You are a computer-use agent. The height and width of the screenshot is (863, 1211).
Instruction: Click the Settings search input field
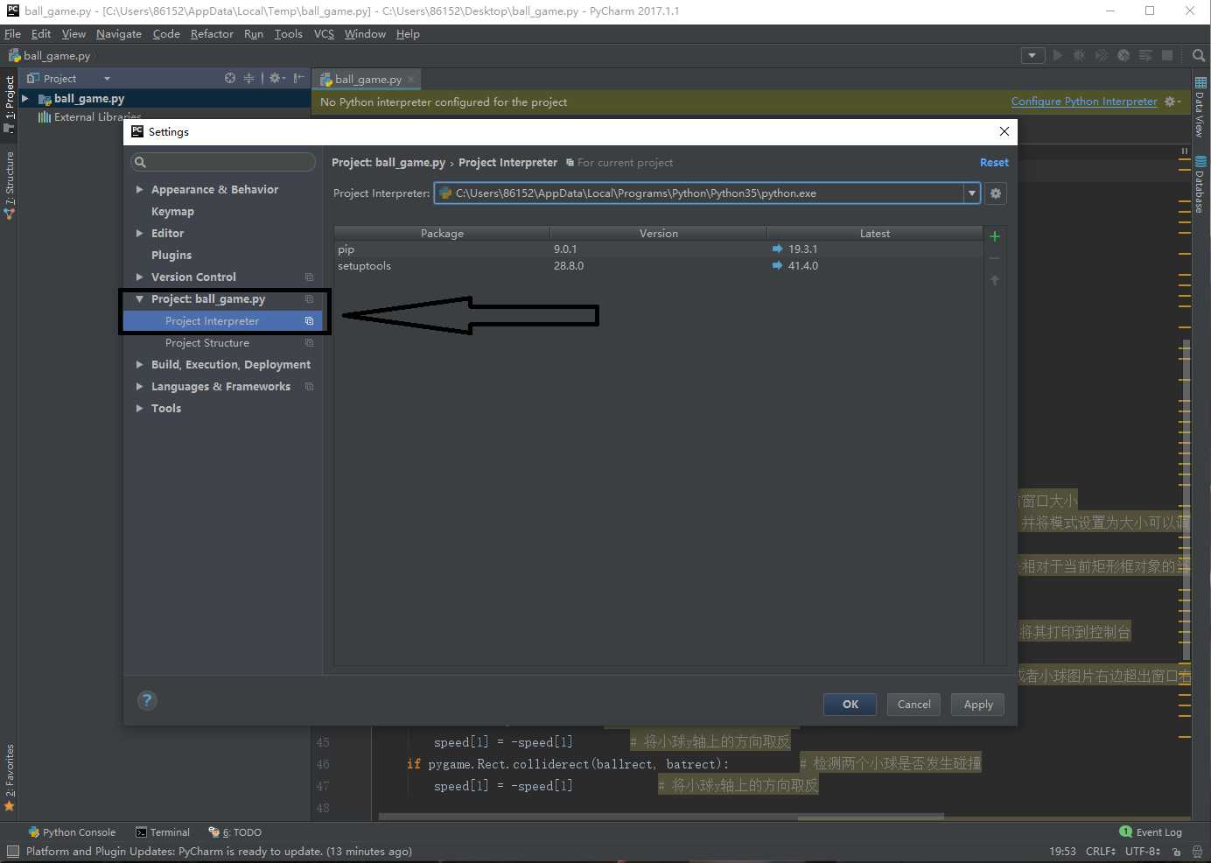(x=223, y=162)
